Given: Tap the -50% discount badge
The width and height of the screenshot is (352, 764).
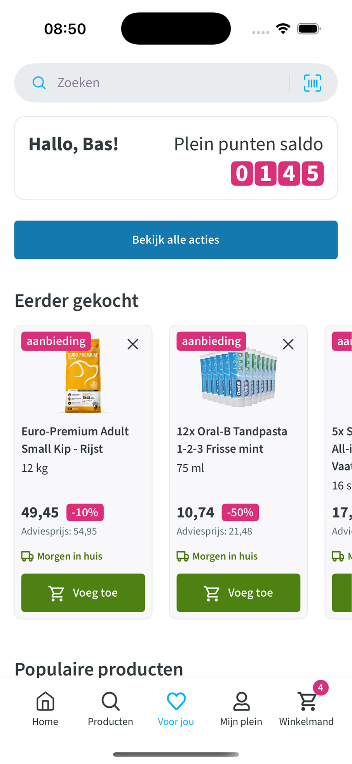Looking at the screenshot, I should 240,512.
